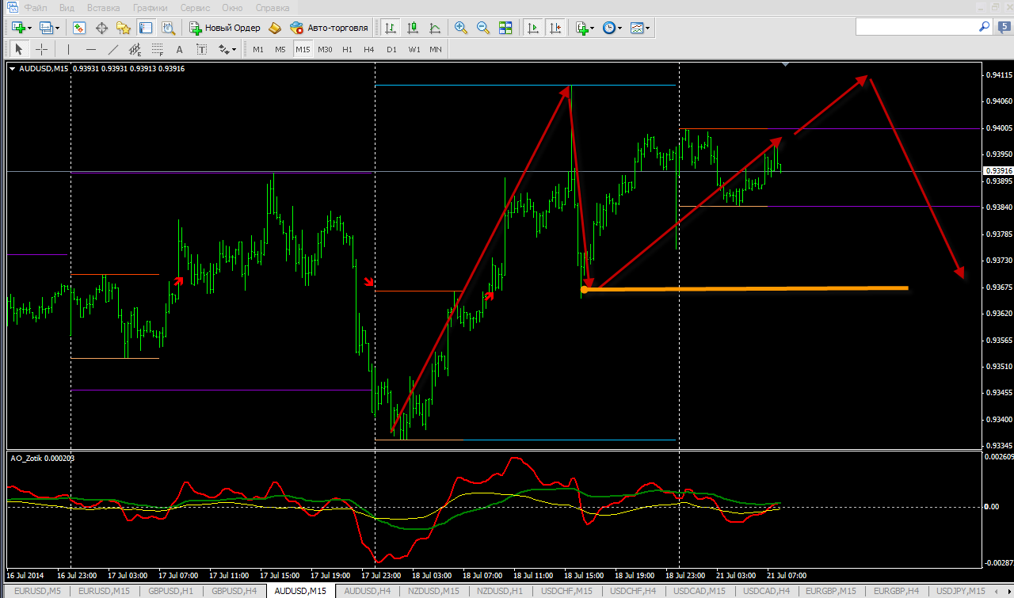Toggle the chart Auto Scroll button
This screenshot has width=1014, height=598.
point(533,28)
